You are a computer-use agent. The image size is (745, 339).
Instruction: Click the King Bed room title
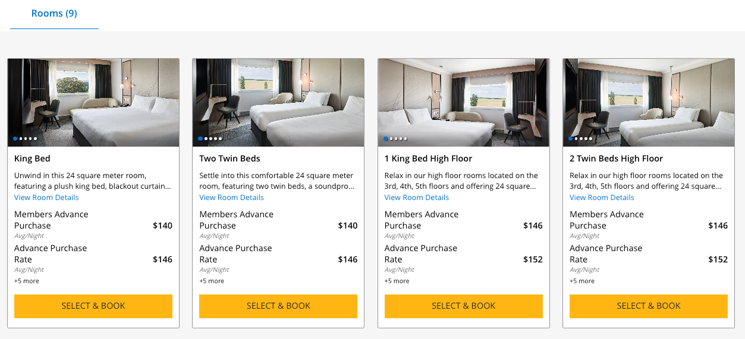click(32, 159)
